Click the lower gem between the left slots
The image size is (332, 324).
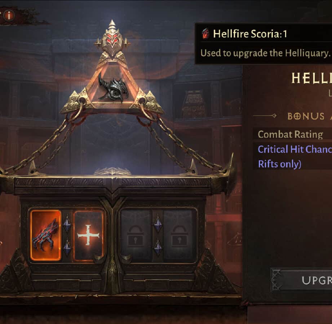[x=67, y=247]
